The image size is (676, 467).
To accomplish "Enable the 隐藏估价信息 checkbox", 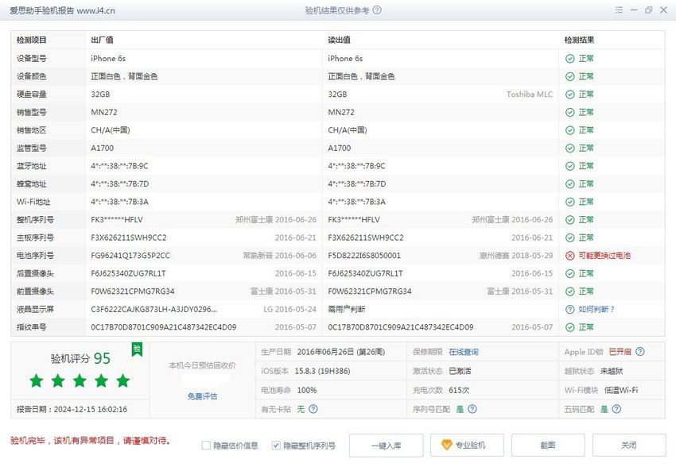I will click(x=206, y=446).
